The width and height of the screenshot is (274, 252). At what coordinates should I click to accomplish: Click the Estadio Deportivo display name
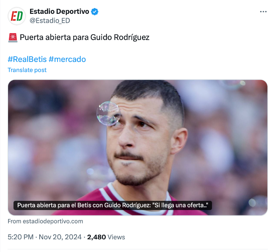pyautogui.click(x=59, y=12)
